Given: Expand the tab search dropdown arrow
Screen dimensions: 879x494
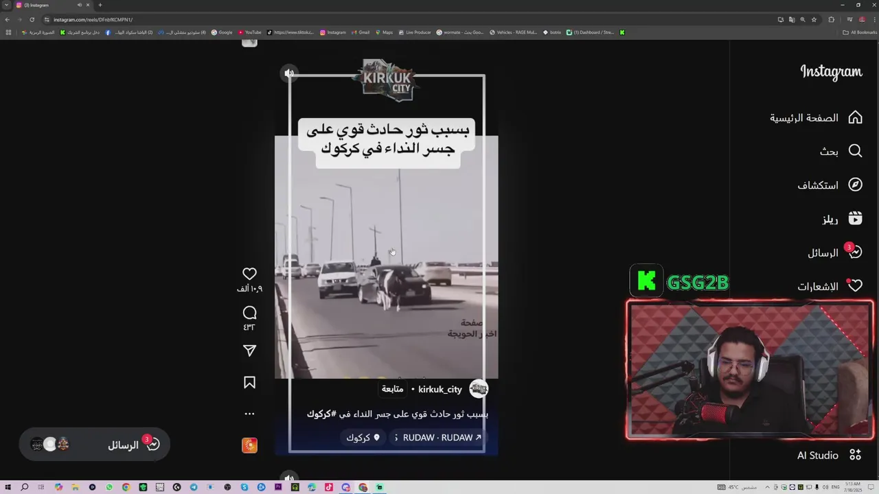Looking at the screenshot, I should [x=6, y=5].
